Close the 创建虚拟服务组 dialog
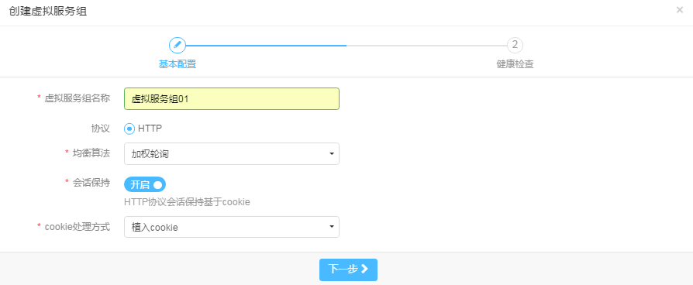 pos(680,10)
